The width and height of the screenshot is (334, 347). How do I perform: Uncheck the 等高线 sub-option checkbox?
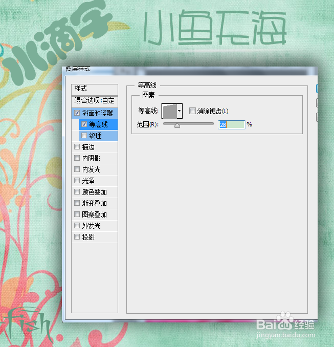pos(84,124)
